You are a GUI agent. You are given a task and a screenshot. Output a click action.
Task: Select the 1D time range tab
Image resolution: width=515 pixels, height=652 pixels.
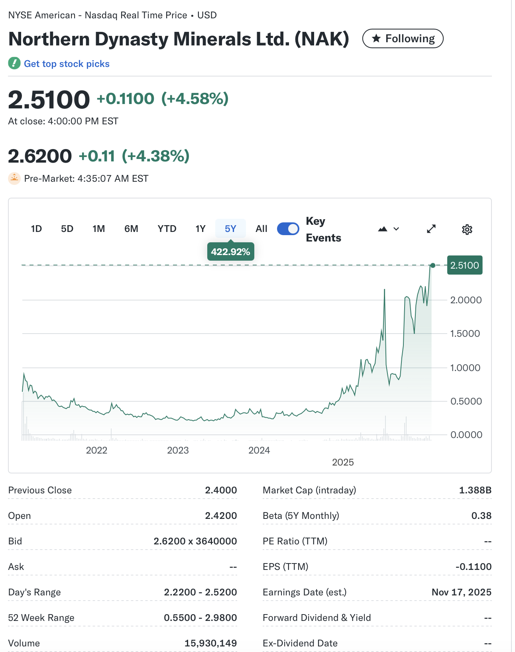tap(36, 229)
